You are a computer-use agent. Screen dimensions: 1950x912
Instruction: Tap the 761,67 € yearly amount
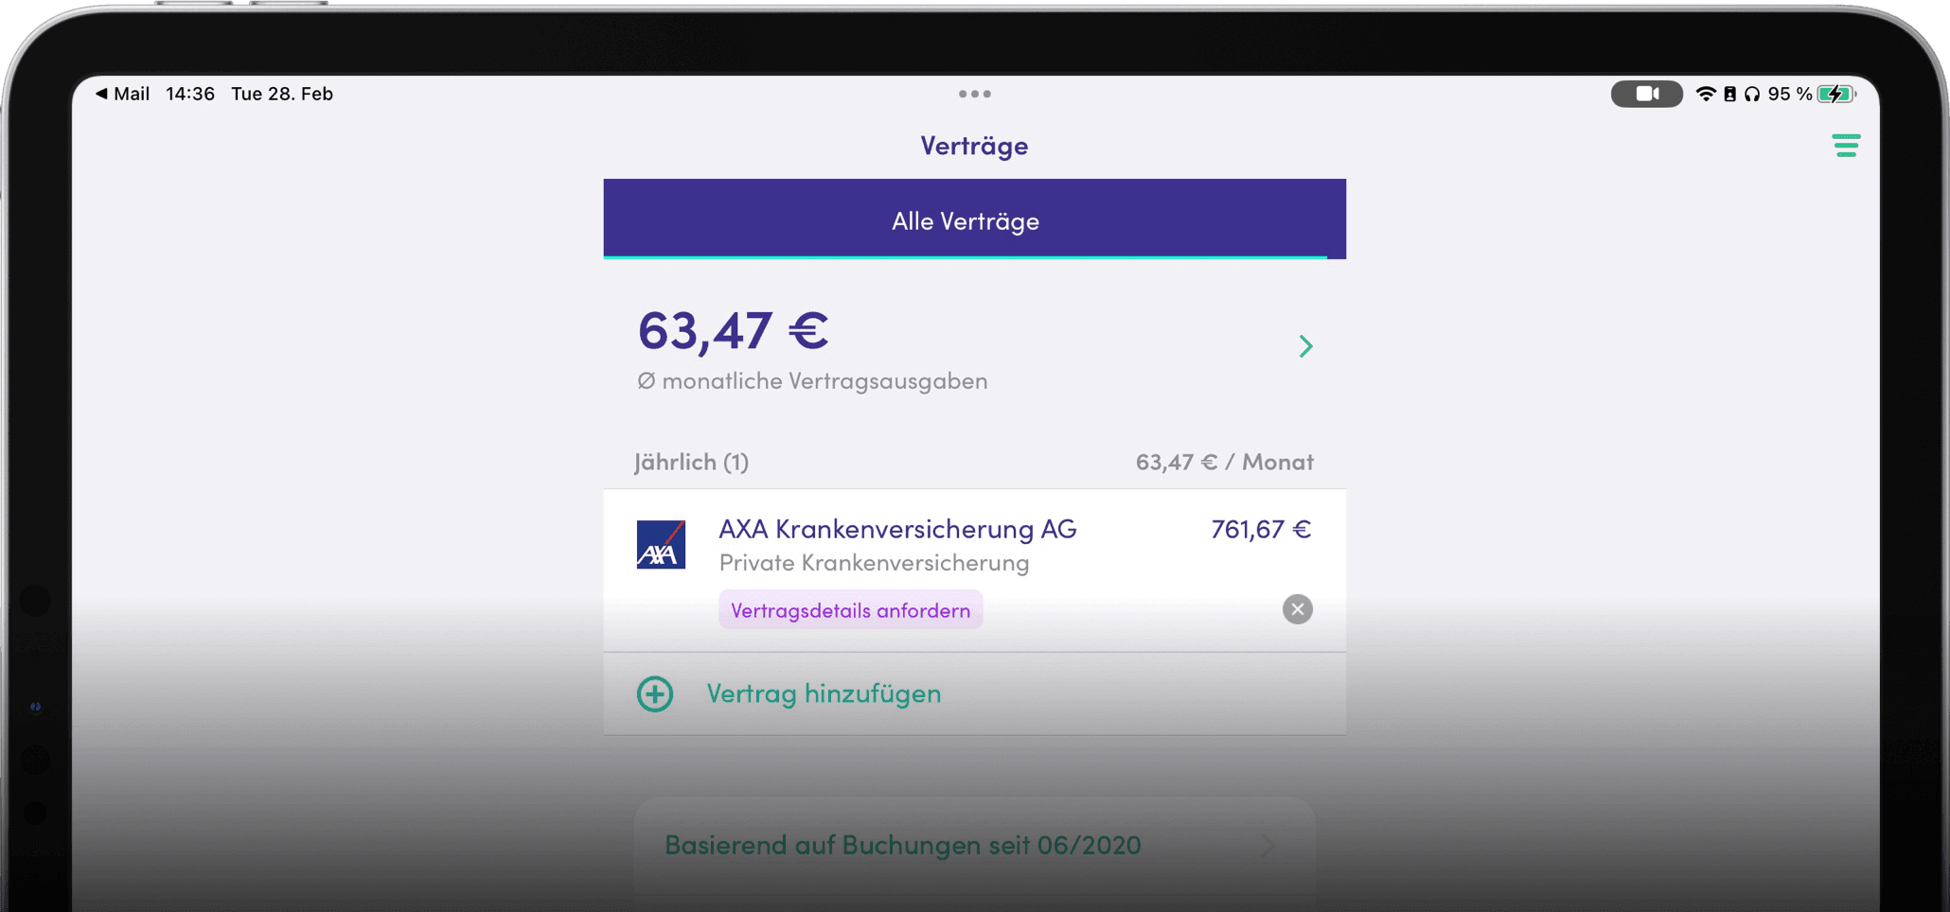point(1260,530)
